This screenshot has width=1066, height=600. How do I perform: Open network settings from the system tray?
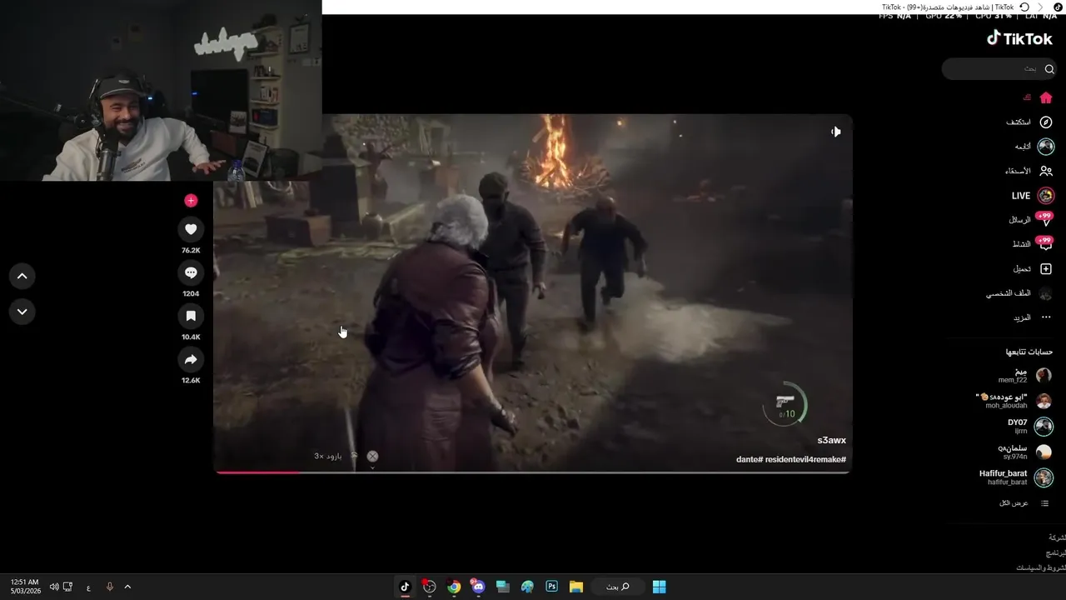[68, 587]
